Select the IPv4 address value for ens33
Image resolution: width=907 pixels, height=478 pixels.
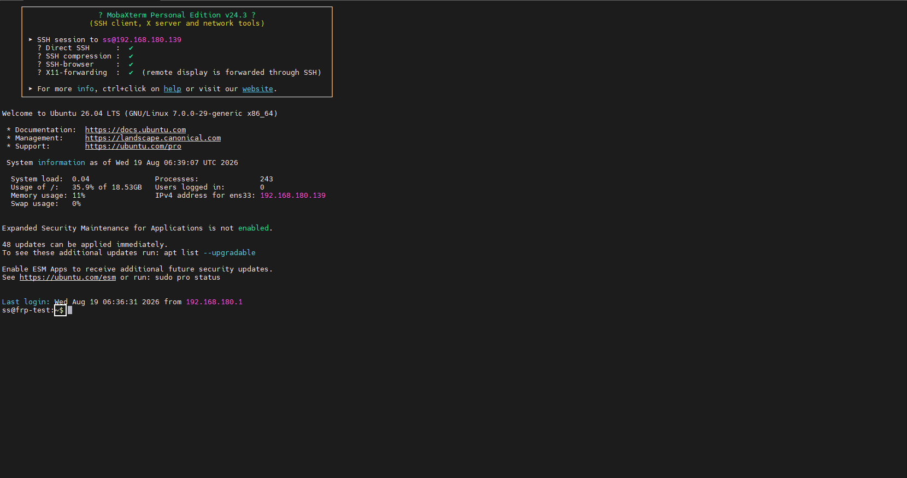(293, 196)
